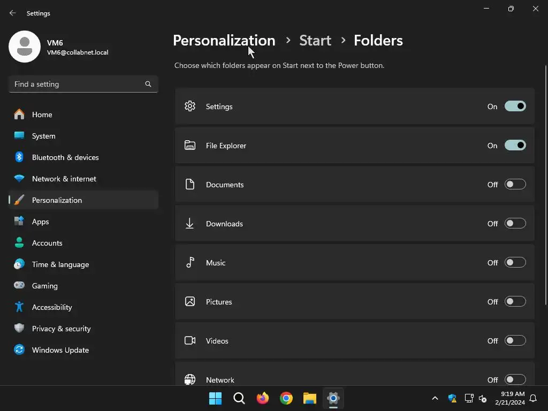Click the VM6 user profile avatar

[25, 47]
